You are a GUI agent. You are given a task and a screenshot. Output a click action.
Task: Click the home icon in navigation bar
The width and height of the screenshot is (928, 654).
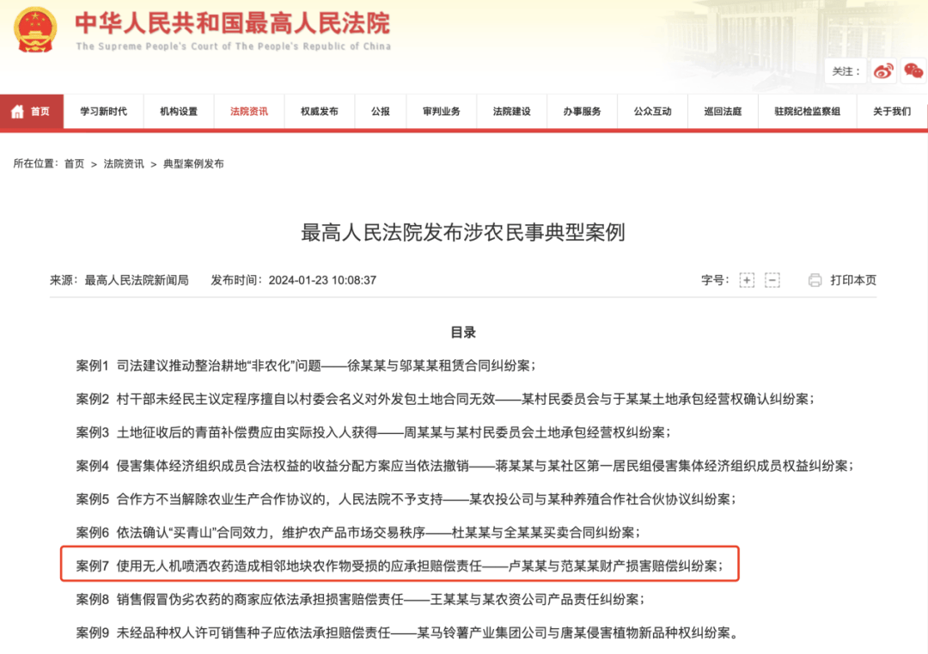pyautogui.click(x=17, y=112)
